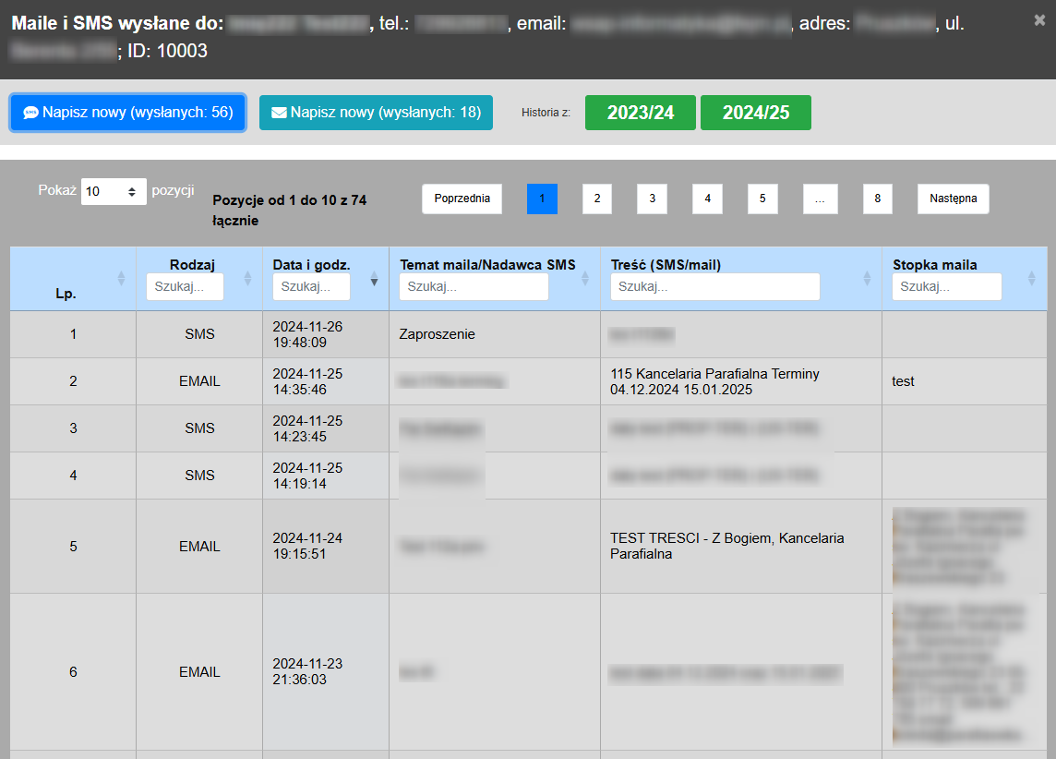Click the envelope icon on email Napisz nowy
Screen dimensions: 1056x759
(x=278, y=113)
